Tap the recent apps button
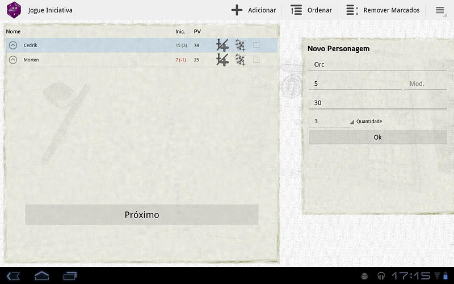454x284 pixels. click(70, 276)
